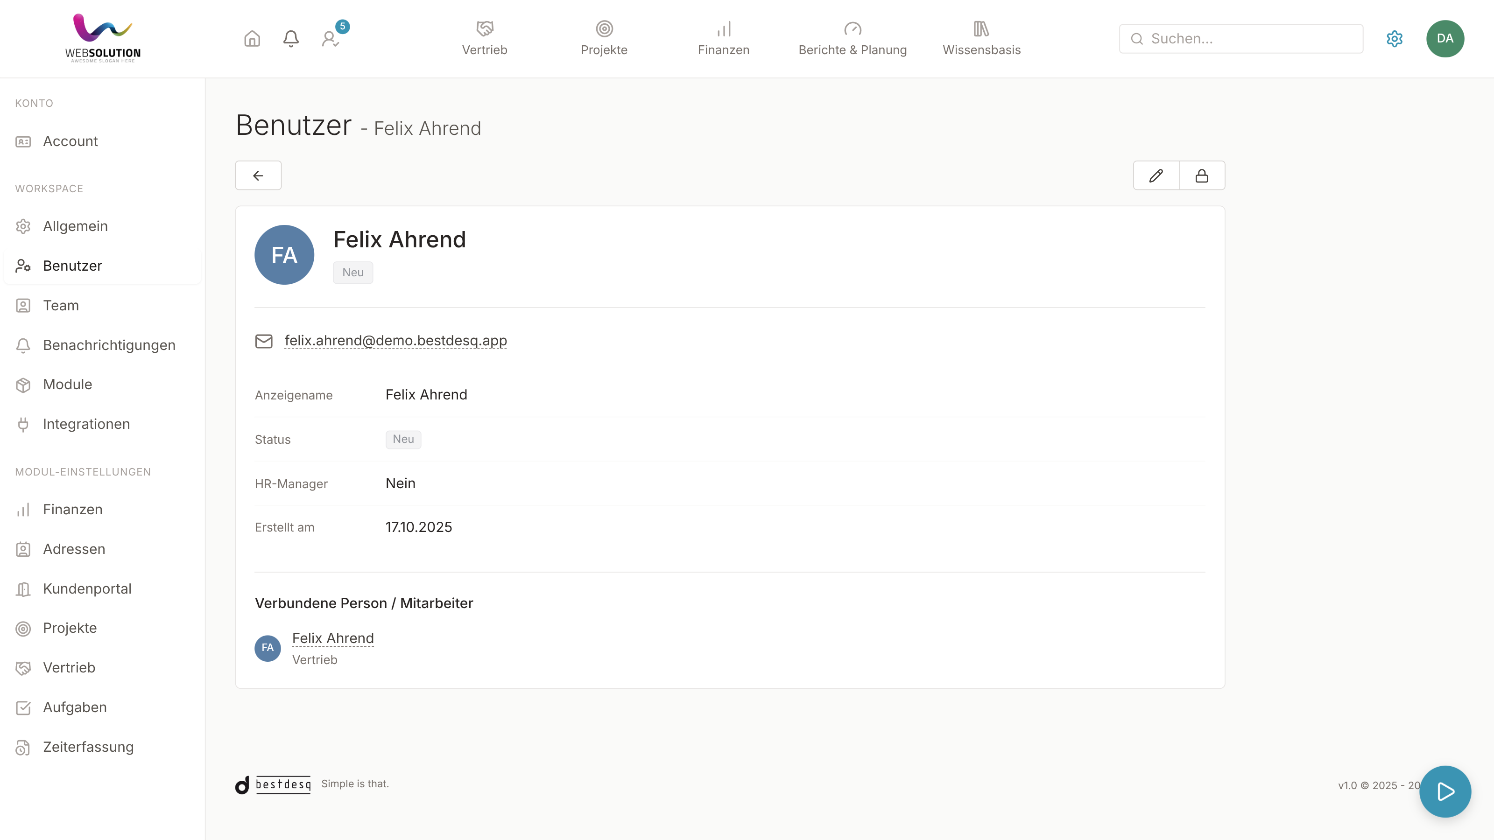Open the Allgemein workspace settings

tap(103, 226)
